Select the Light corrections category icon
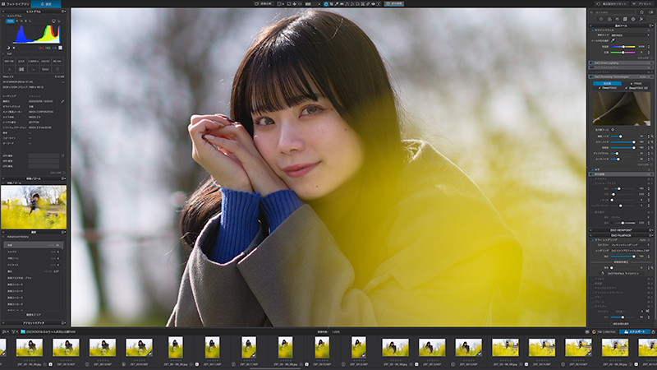The image size is (657, 370). pos(601,19)
